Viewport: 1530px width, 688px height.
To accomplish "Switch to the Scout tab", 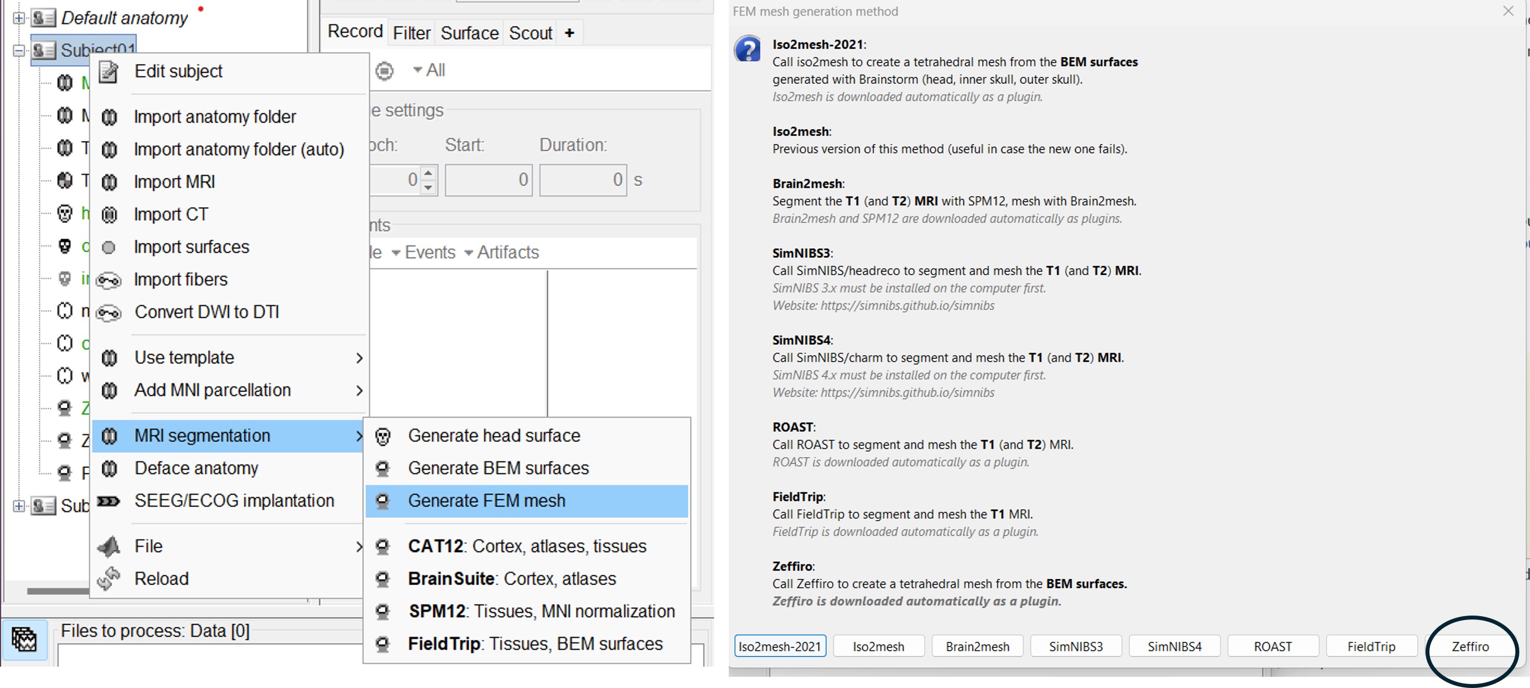I will [530, 33].
